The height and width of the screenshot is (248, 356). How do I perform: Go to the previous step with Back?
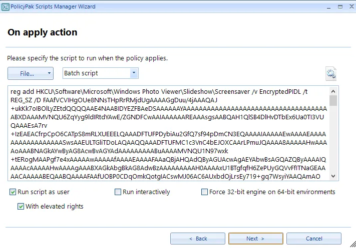pyautogui.click(x=198, y=239)
